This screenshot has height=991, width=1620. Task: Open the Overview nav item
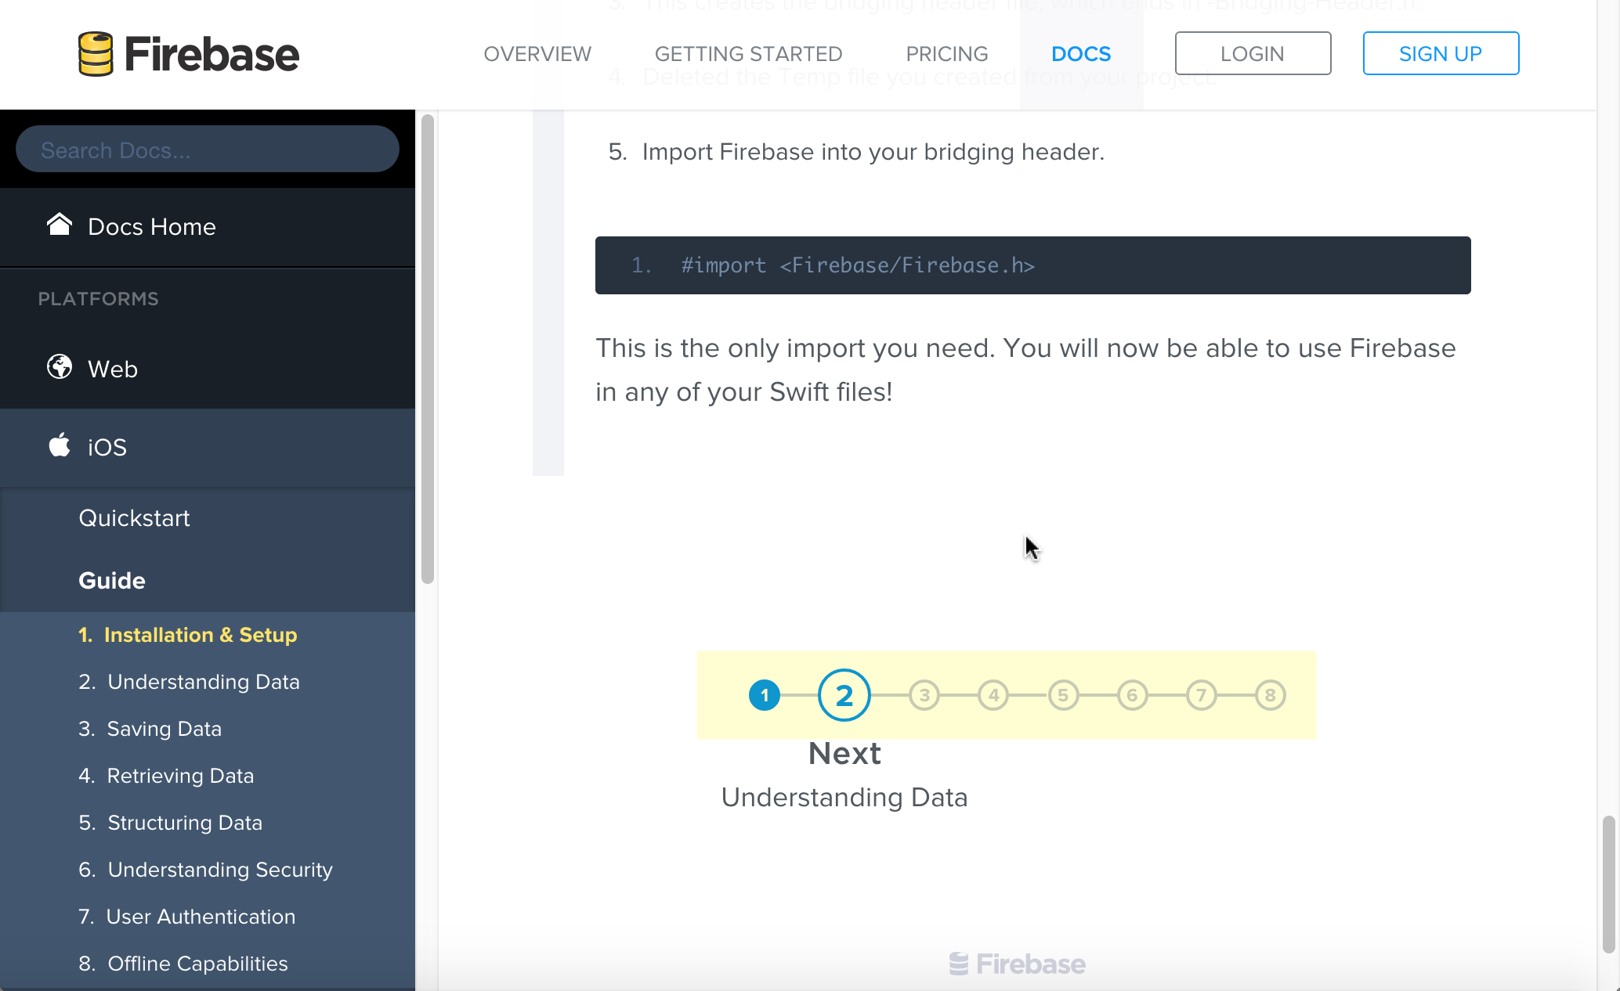coord(537,54)
